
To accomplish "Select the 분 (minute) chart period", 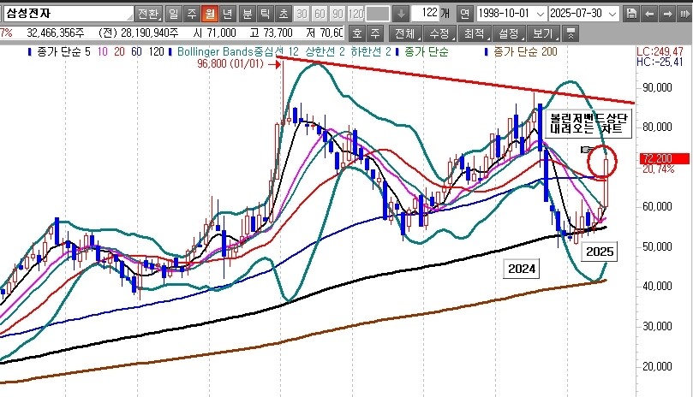I will click(248, 14).
